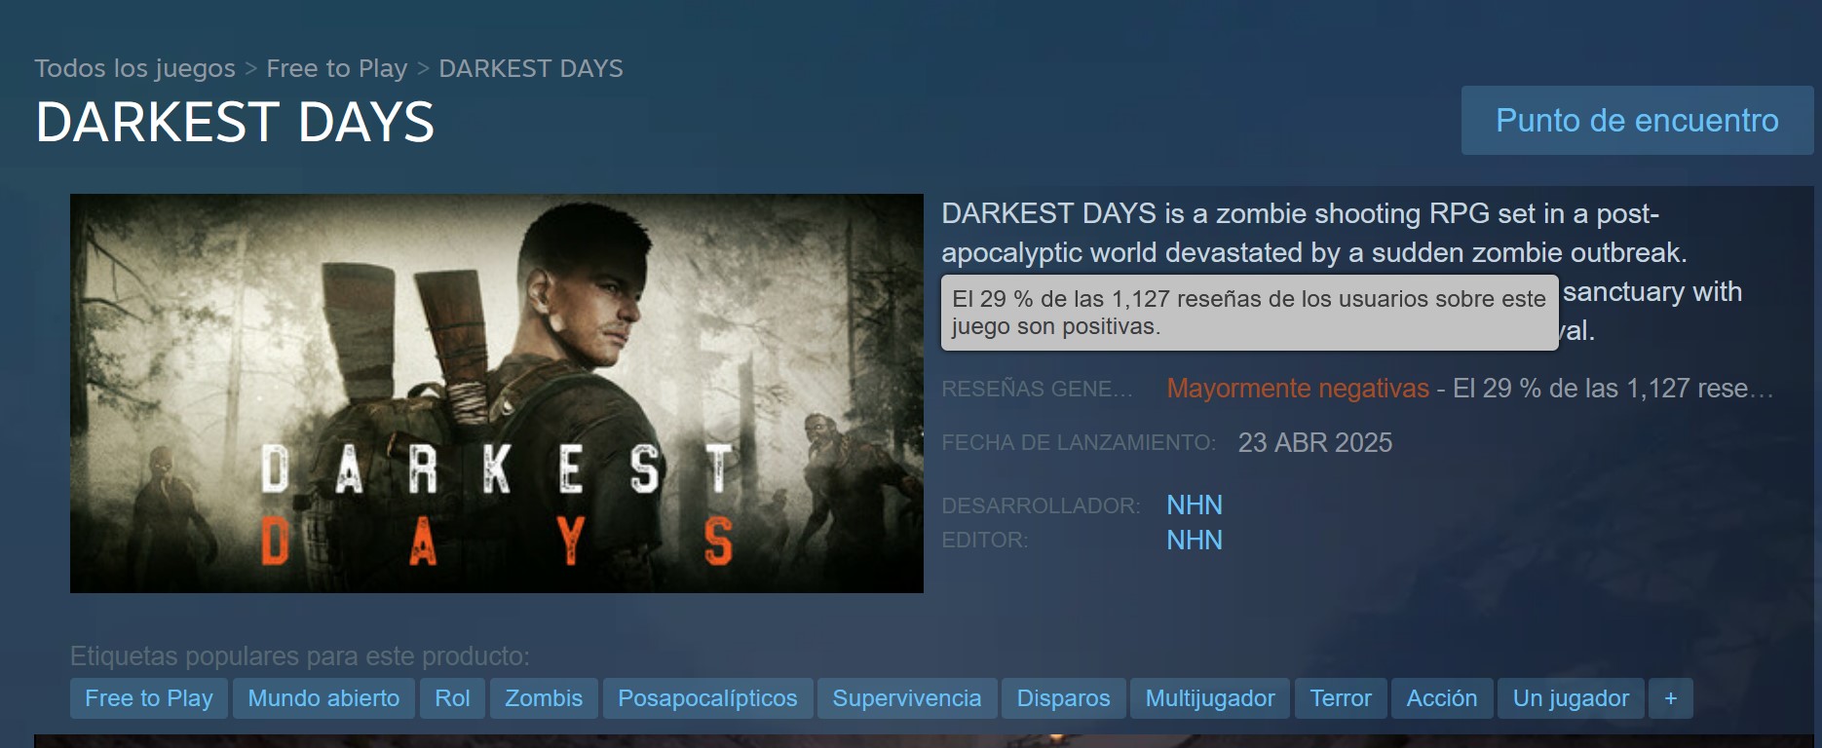Select the Zombis tag
The image size is (1822, 748).
544,698
